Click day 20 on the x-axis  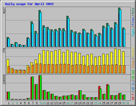coord(84,103)
